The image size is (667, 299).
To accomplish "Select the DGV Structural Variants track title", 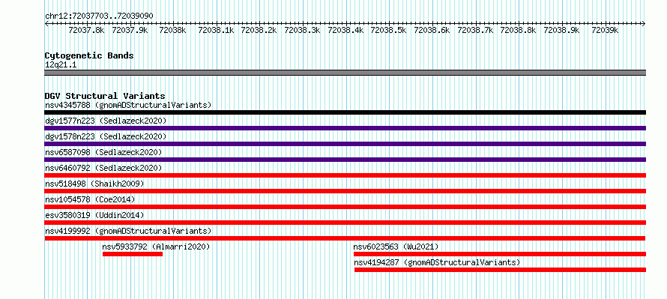I will (105, 96).
